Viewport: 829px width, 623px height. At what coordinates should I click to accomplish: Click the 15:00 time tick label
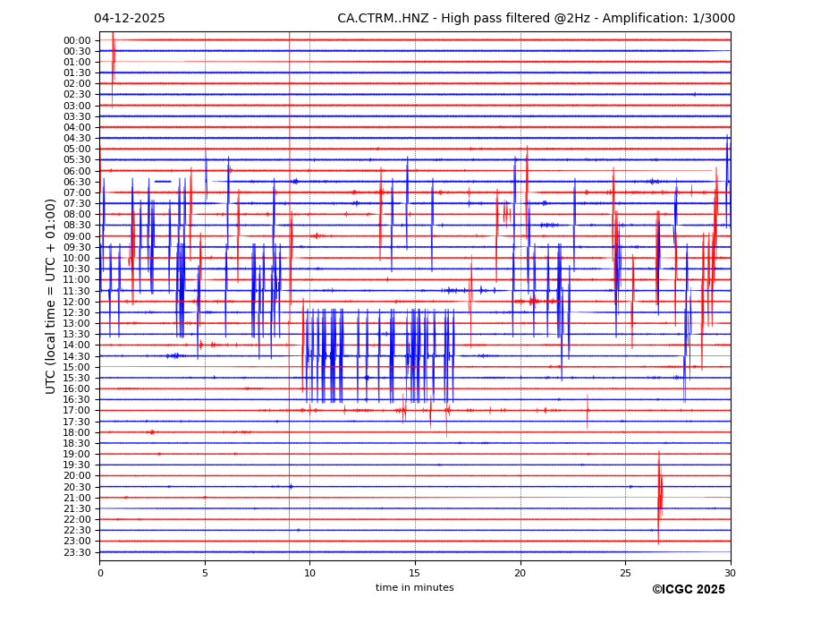(x=77, y=367)
